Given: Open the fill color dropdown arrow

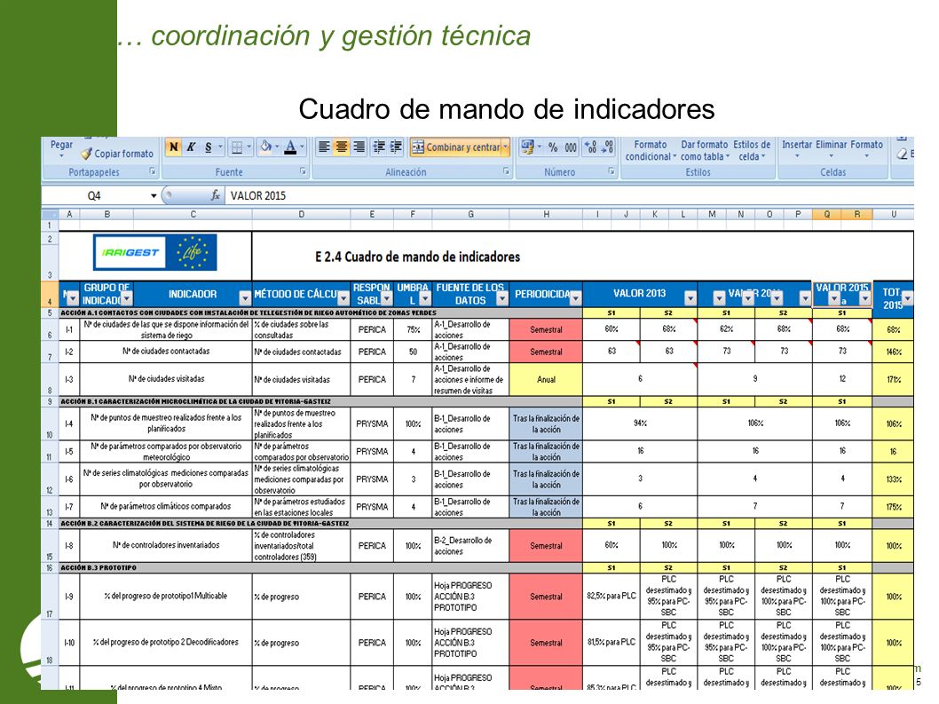Looking at the screenshot, I should tap(277, 146).
